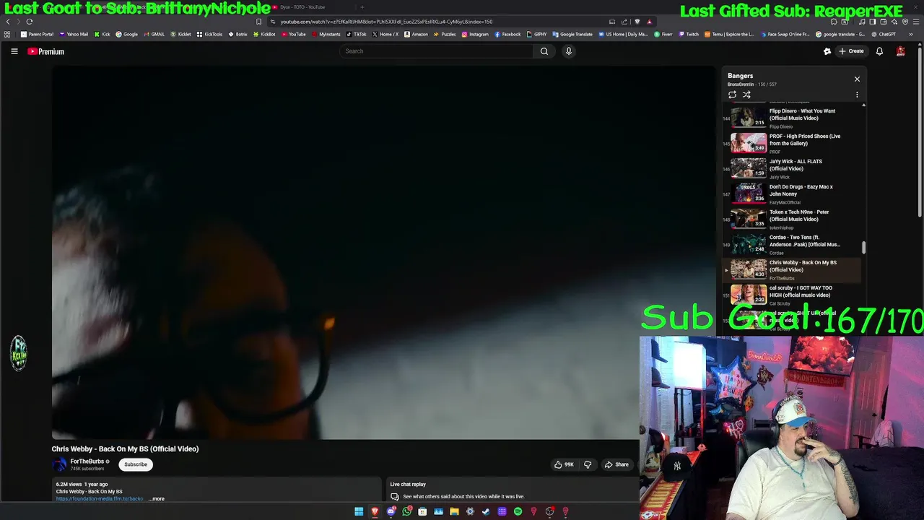924x520 pixels.
Task: Open Yahoo Mail bookmark
Action: pos(74,34)
